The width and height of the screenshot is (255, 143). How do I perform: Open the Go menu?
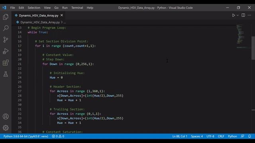click(x=56, y=8)
